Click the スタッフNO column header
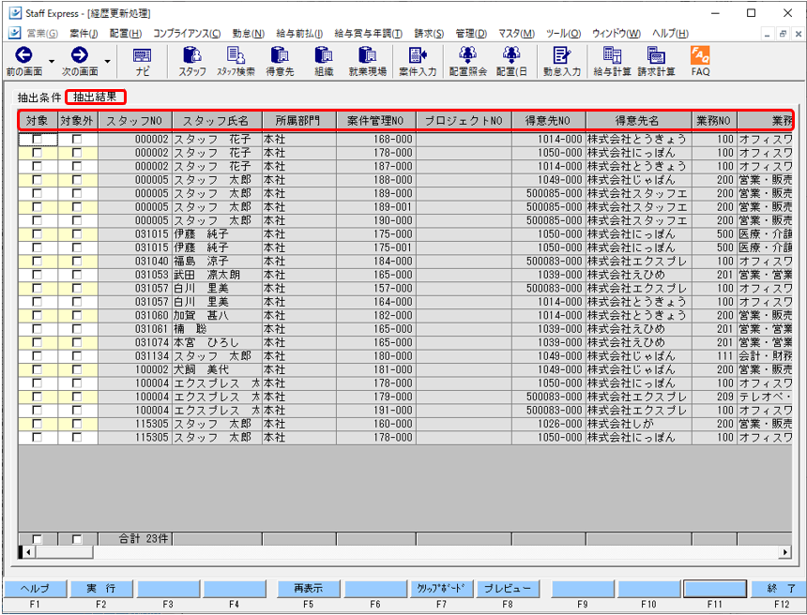This screenshot has width=807, height=615. 135,121
